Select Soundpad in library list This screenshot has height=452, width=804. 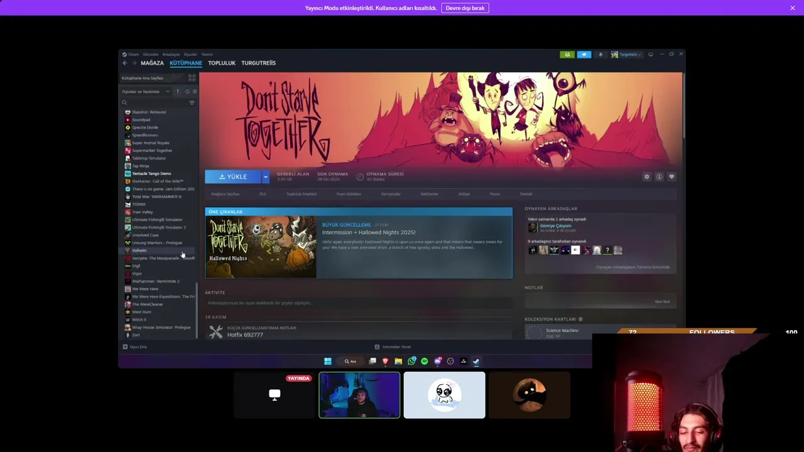point(141,120)
